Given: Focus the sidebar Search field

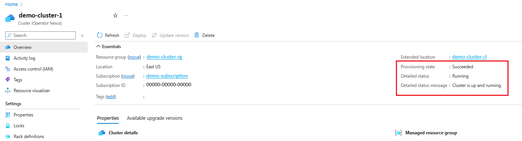Looking at the screenshot, I should (x=40, y=35).
